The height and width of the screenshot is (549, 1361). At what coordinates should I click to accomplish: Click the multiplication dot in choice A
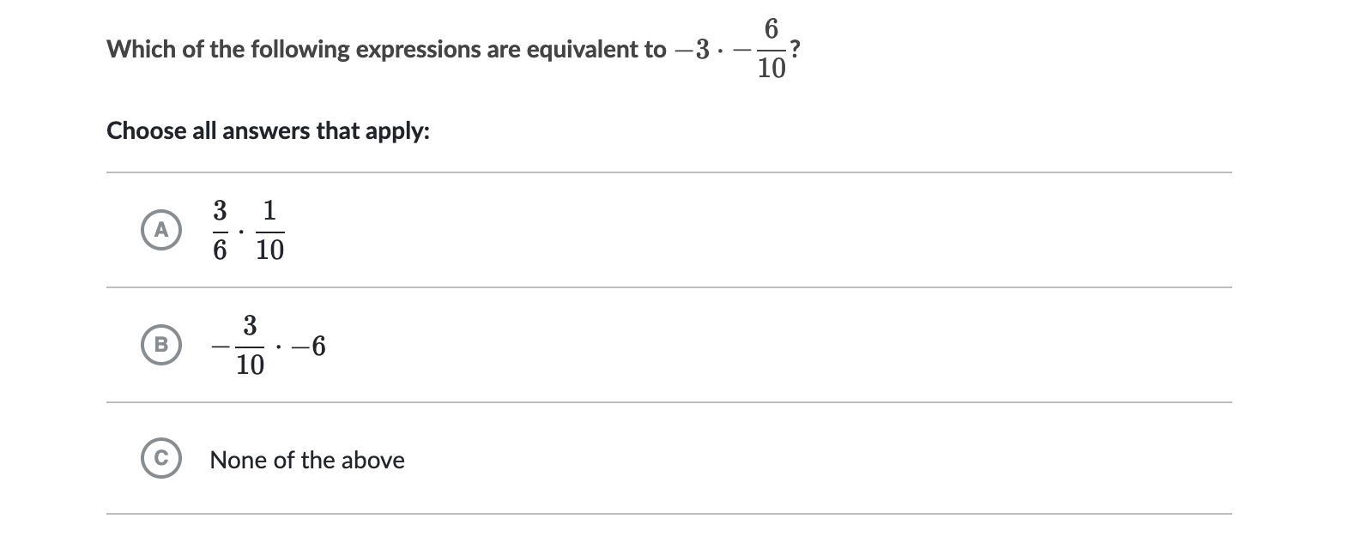[242, 230]
